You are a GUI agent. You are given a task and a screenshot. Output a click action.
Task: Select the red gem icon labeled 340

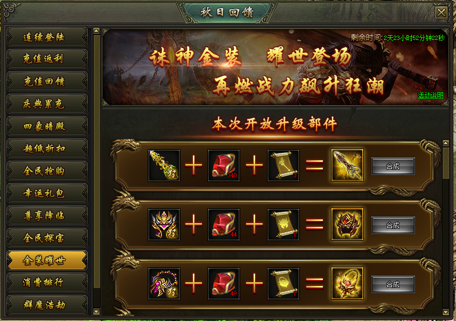click(224, 166)
